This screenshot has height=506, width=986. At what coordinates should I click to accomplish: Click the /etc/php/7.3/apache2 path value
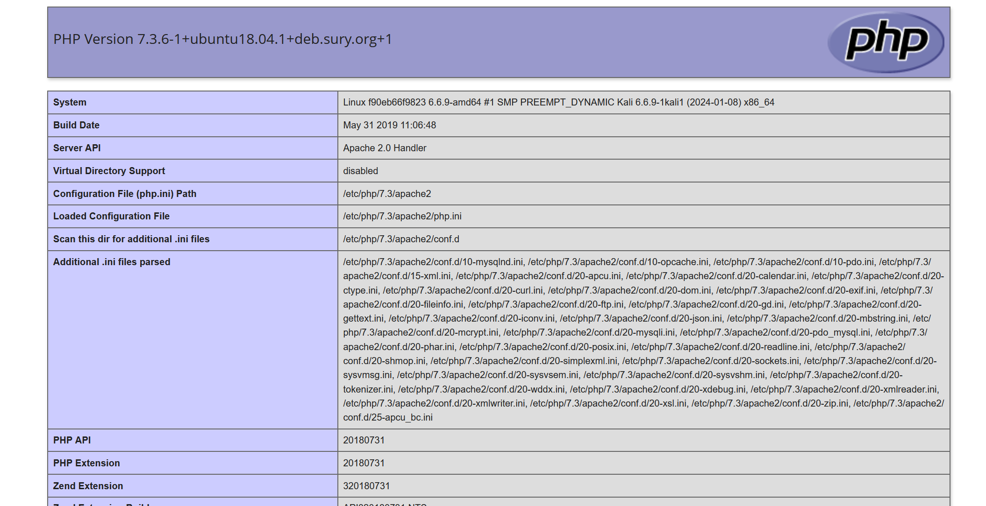(386, 194)
